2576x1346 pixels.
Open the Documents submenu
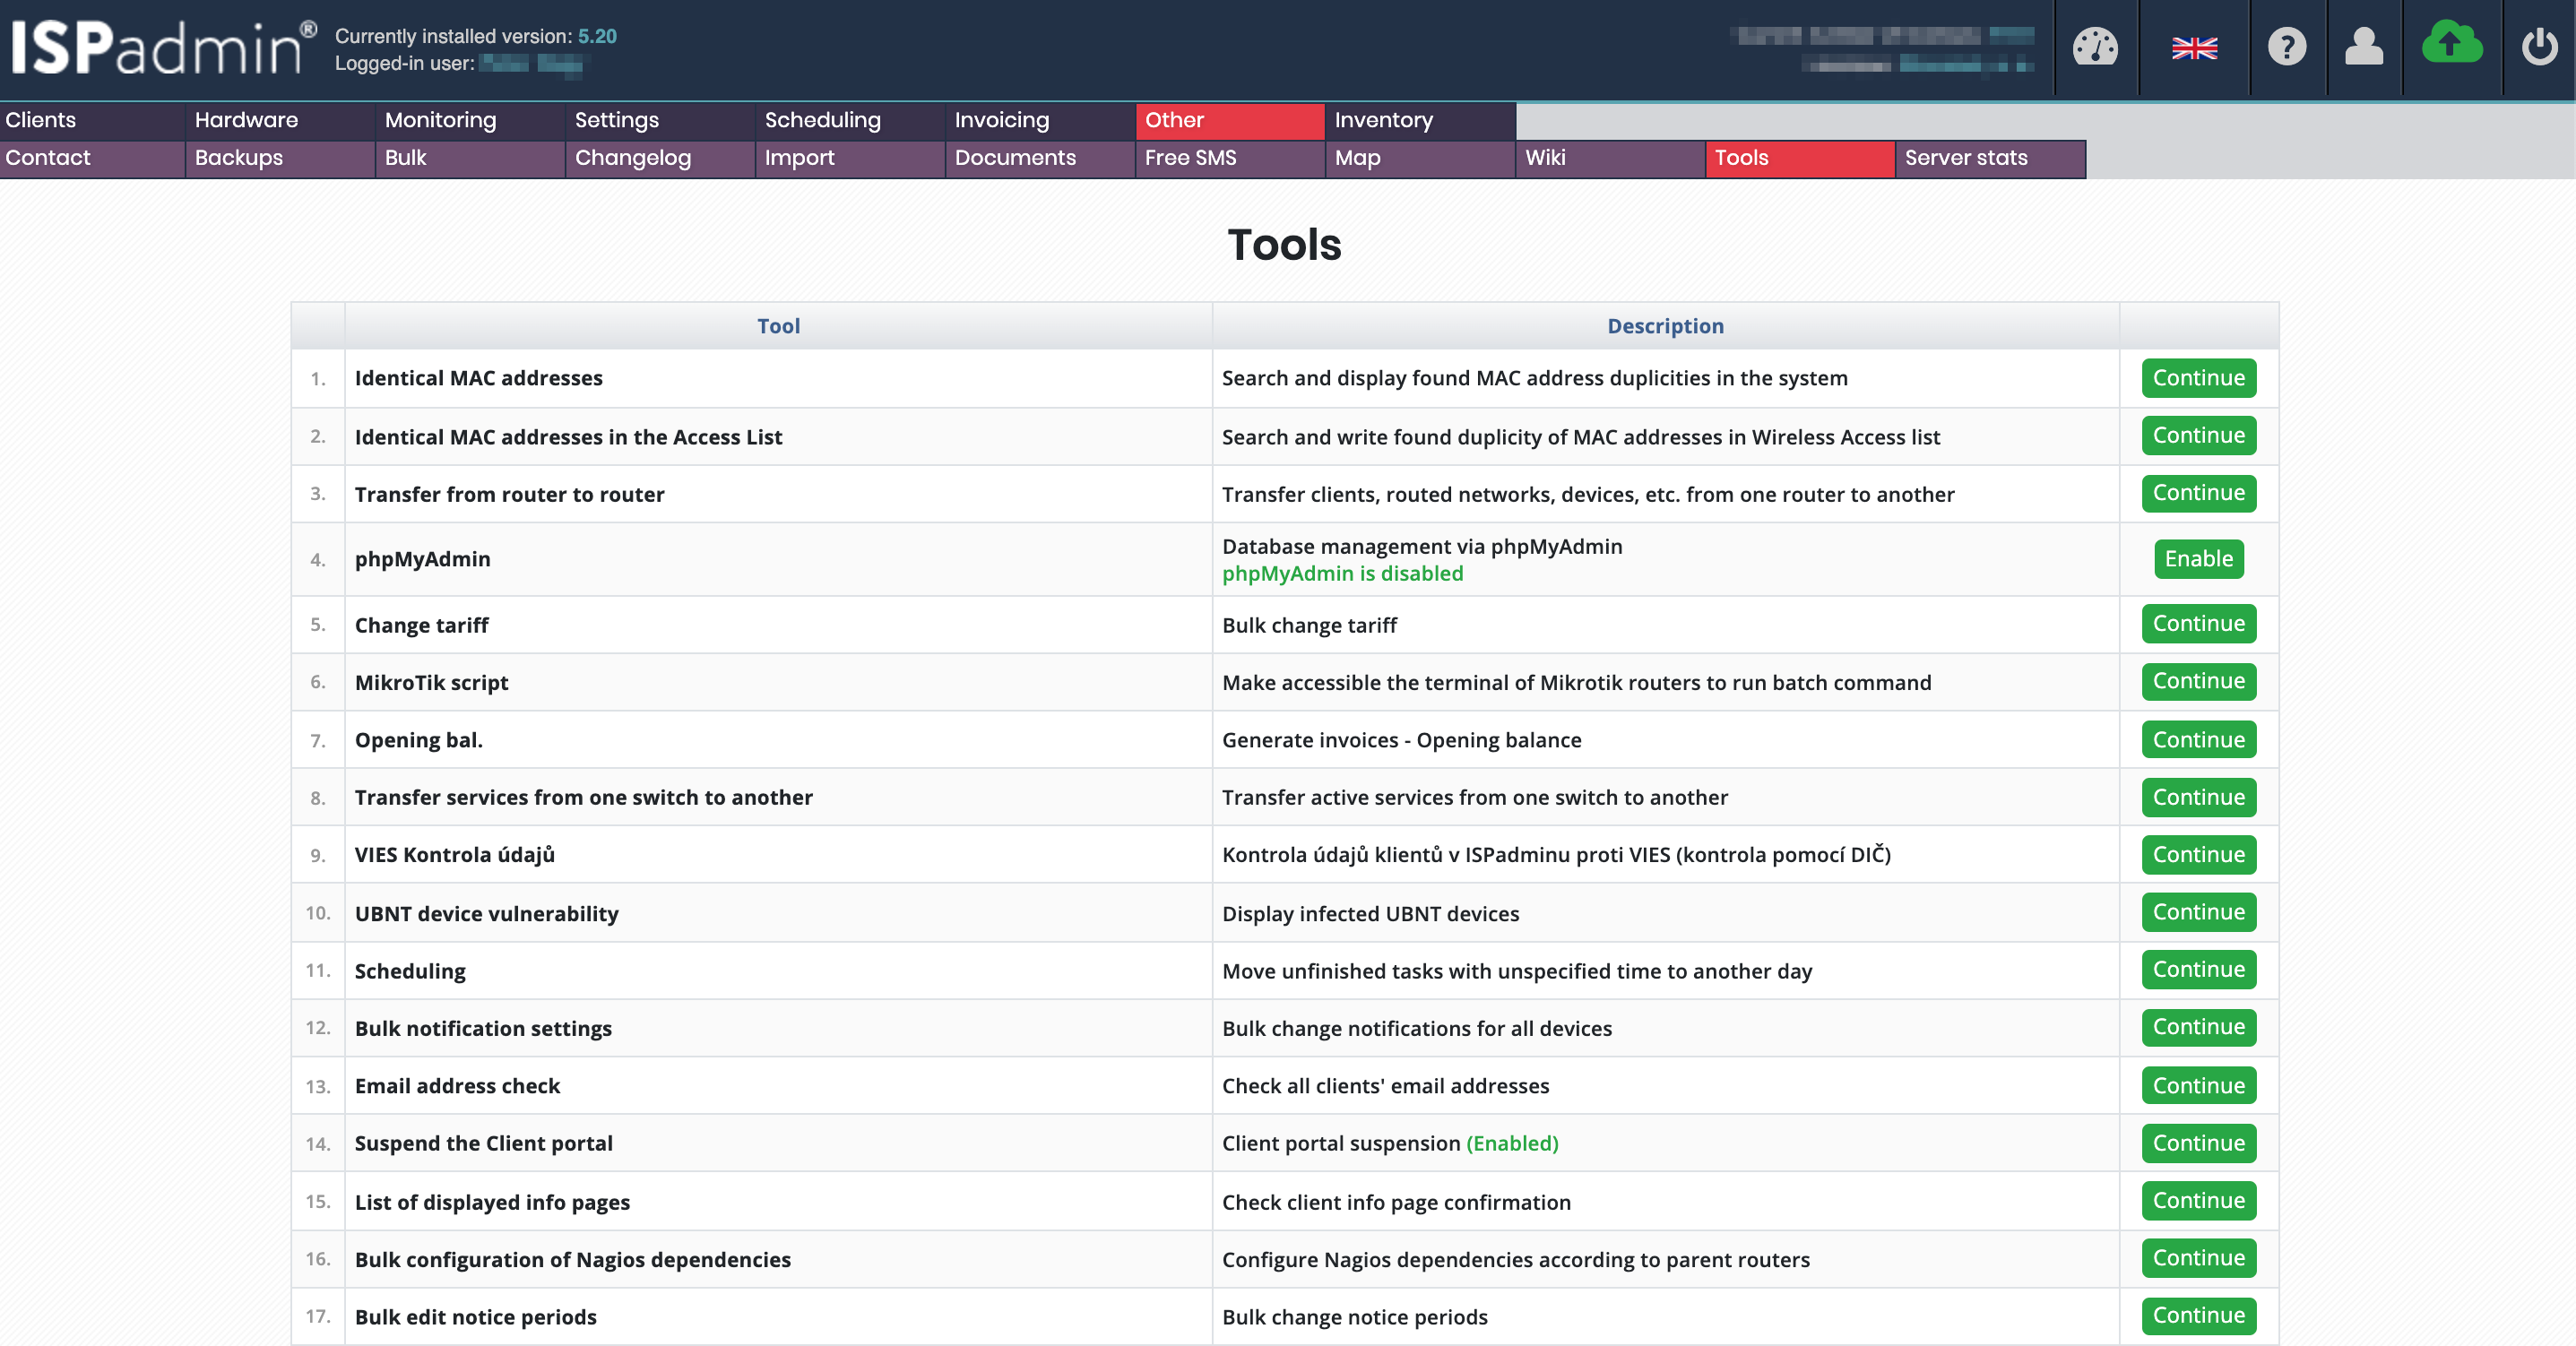pos(1041,158)
